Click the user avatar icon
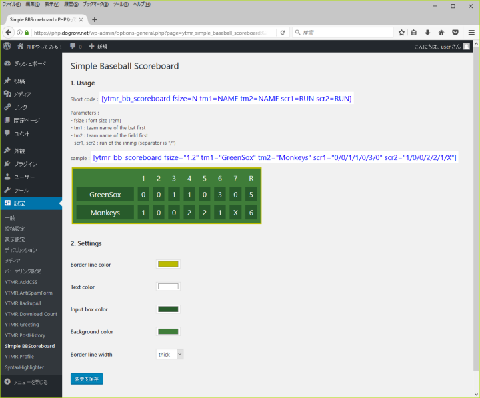 467,47
